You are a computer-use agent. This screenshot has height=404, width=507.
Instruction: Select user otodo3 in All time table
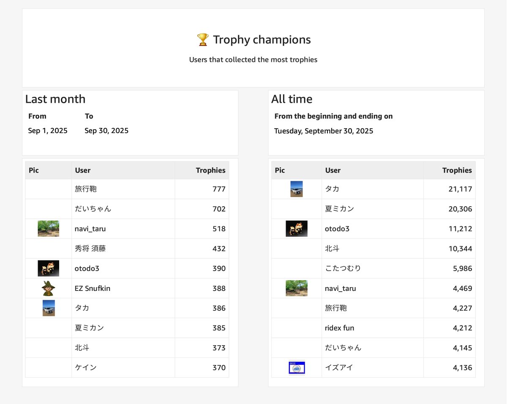[337, 229]
